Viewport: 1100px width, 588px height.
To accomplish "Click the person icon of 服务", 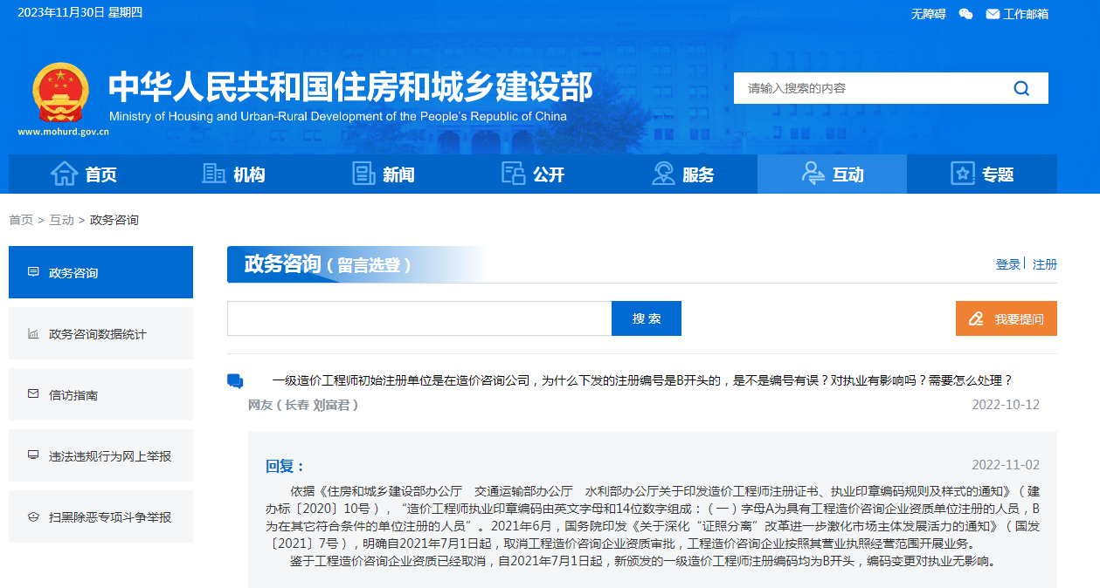I will 663,174.
